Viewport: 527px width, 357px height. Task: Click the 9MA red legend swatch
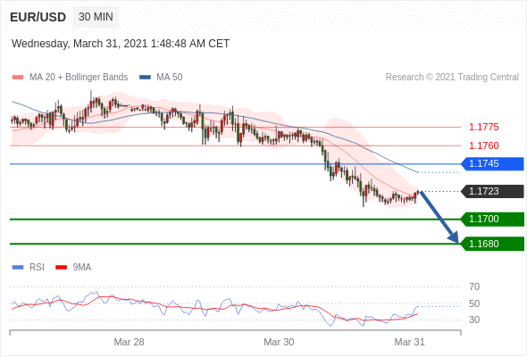click(61, 268)
